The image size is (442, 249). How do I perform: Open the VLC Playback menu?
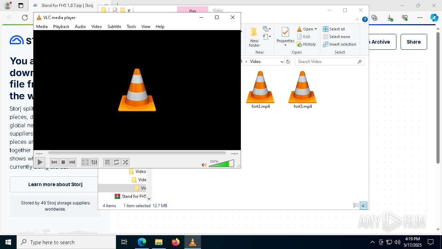[61, 27]
